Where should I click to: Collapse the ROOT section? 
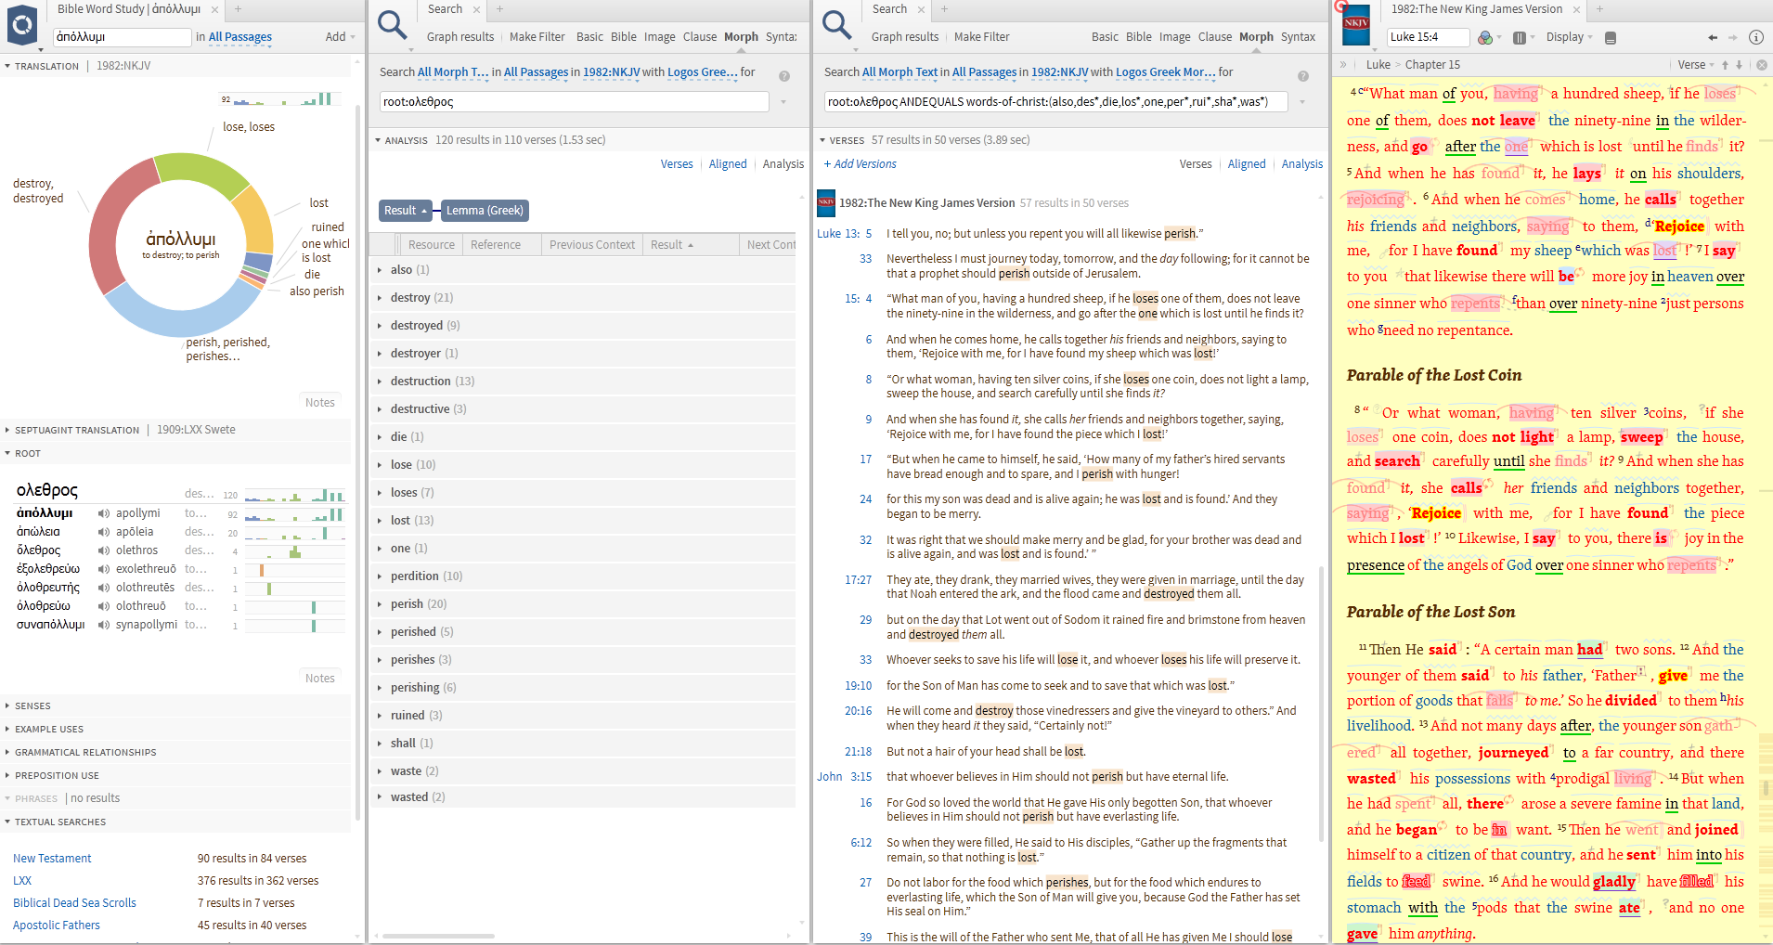pos(22,454)
